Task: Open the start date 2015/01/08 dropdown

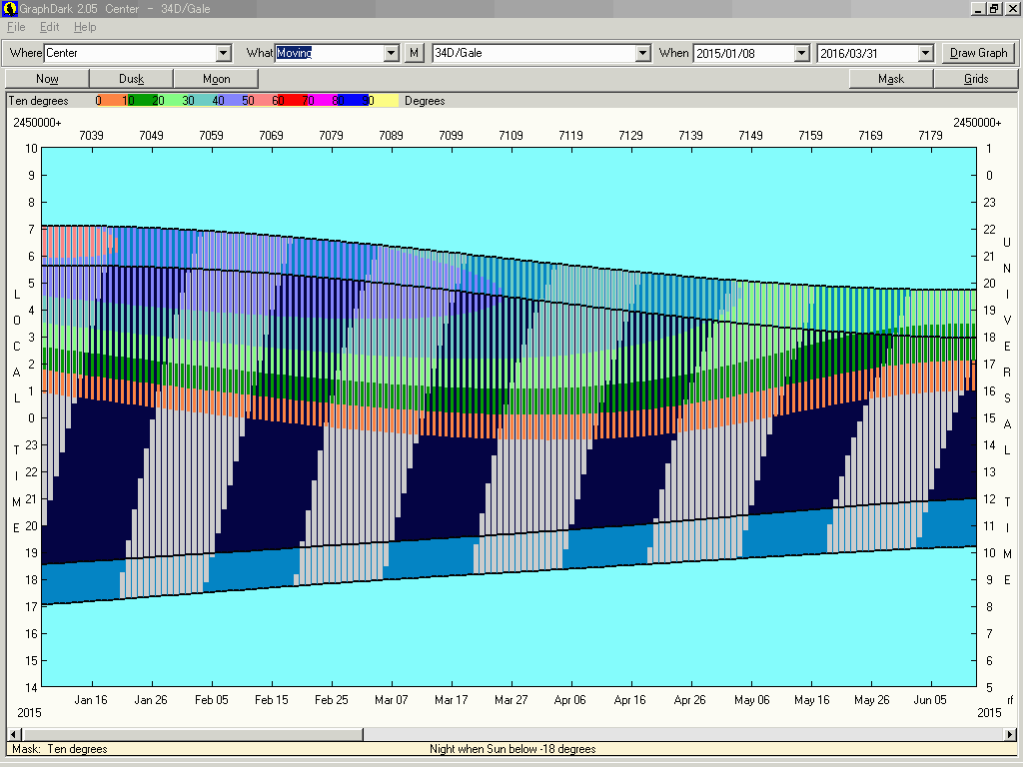Action: click(x=801, y=53)
